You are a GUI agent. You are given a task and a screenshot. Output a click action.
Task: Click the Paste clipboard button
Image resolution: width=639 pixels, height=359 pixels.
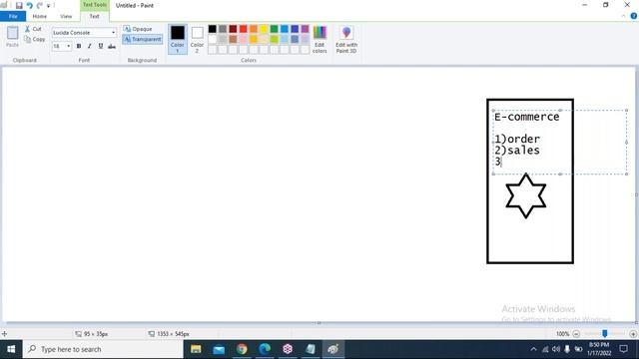13,37
